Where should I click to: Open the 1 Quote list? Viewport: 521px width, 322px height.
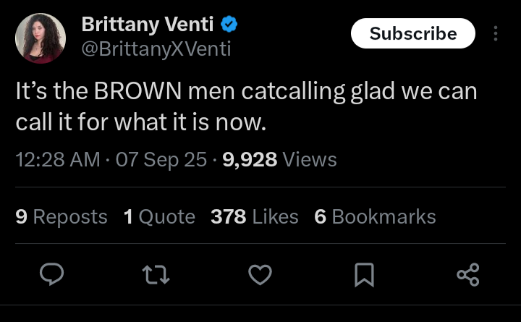click(x=159, y=216)
